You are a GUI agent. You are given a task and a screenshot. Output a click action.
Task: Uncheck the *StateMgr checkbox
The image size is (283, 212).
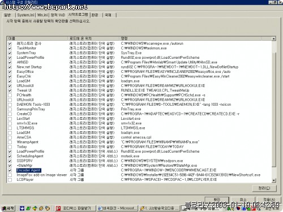10,166
